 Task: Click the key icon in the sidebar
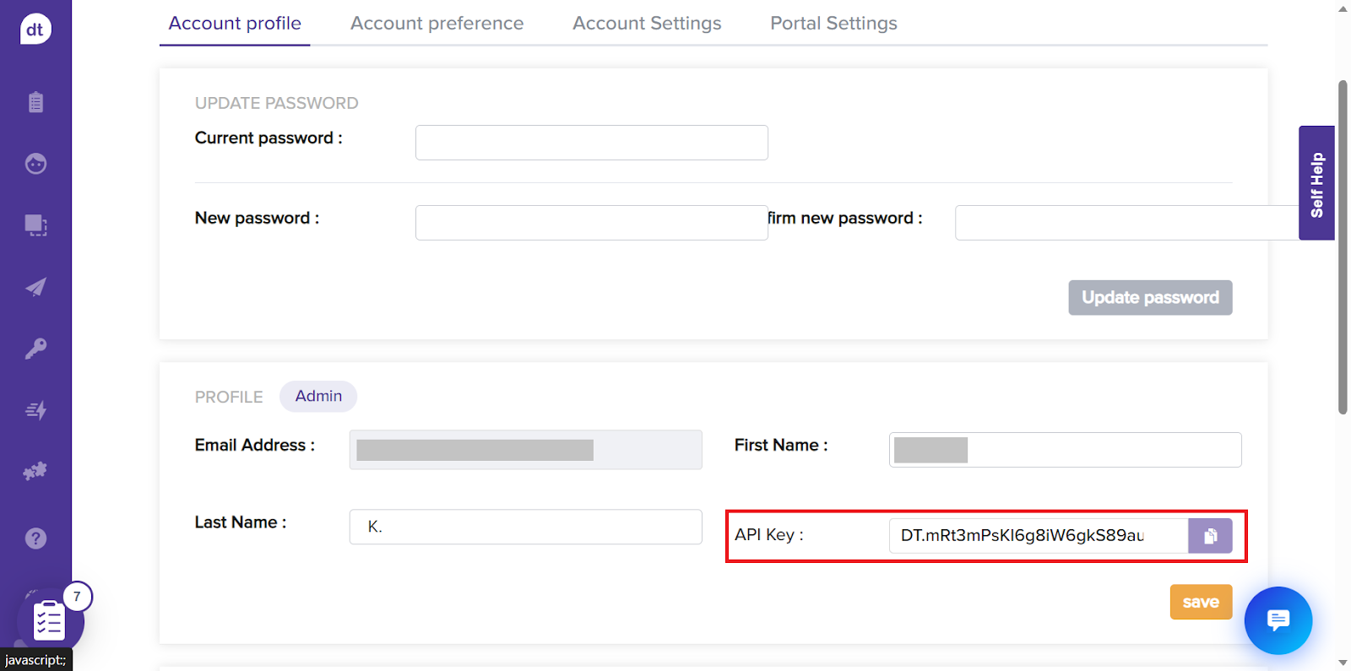(35, 349)
